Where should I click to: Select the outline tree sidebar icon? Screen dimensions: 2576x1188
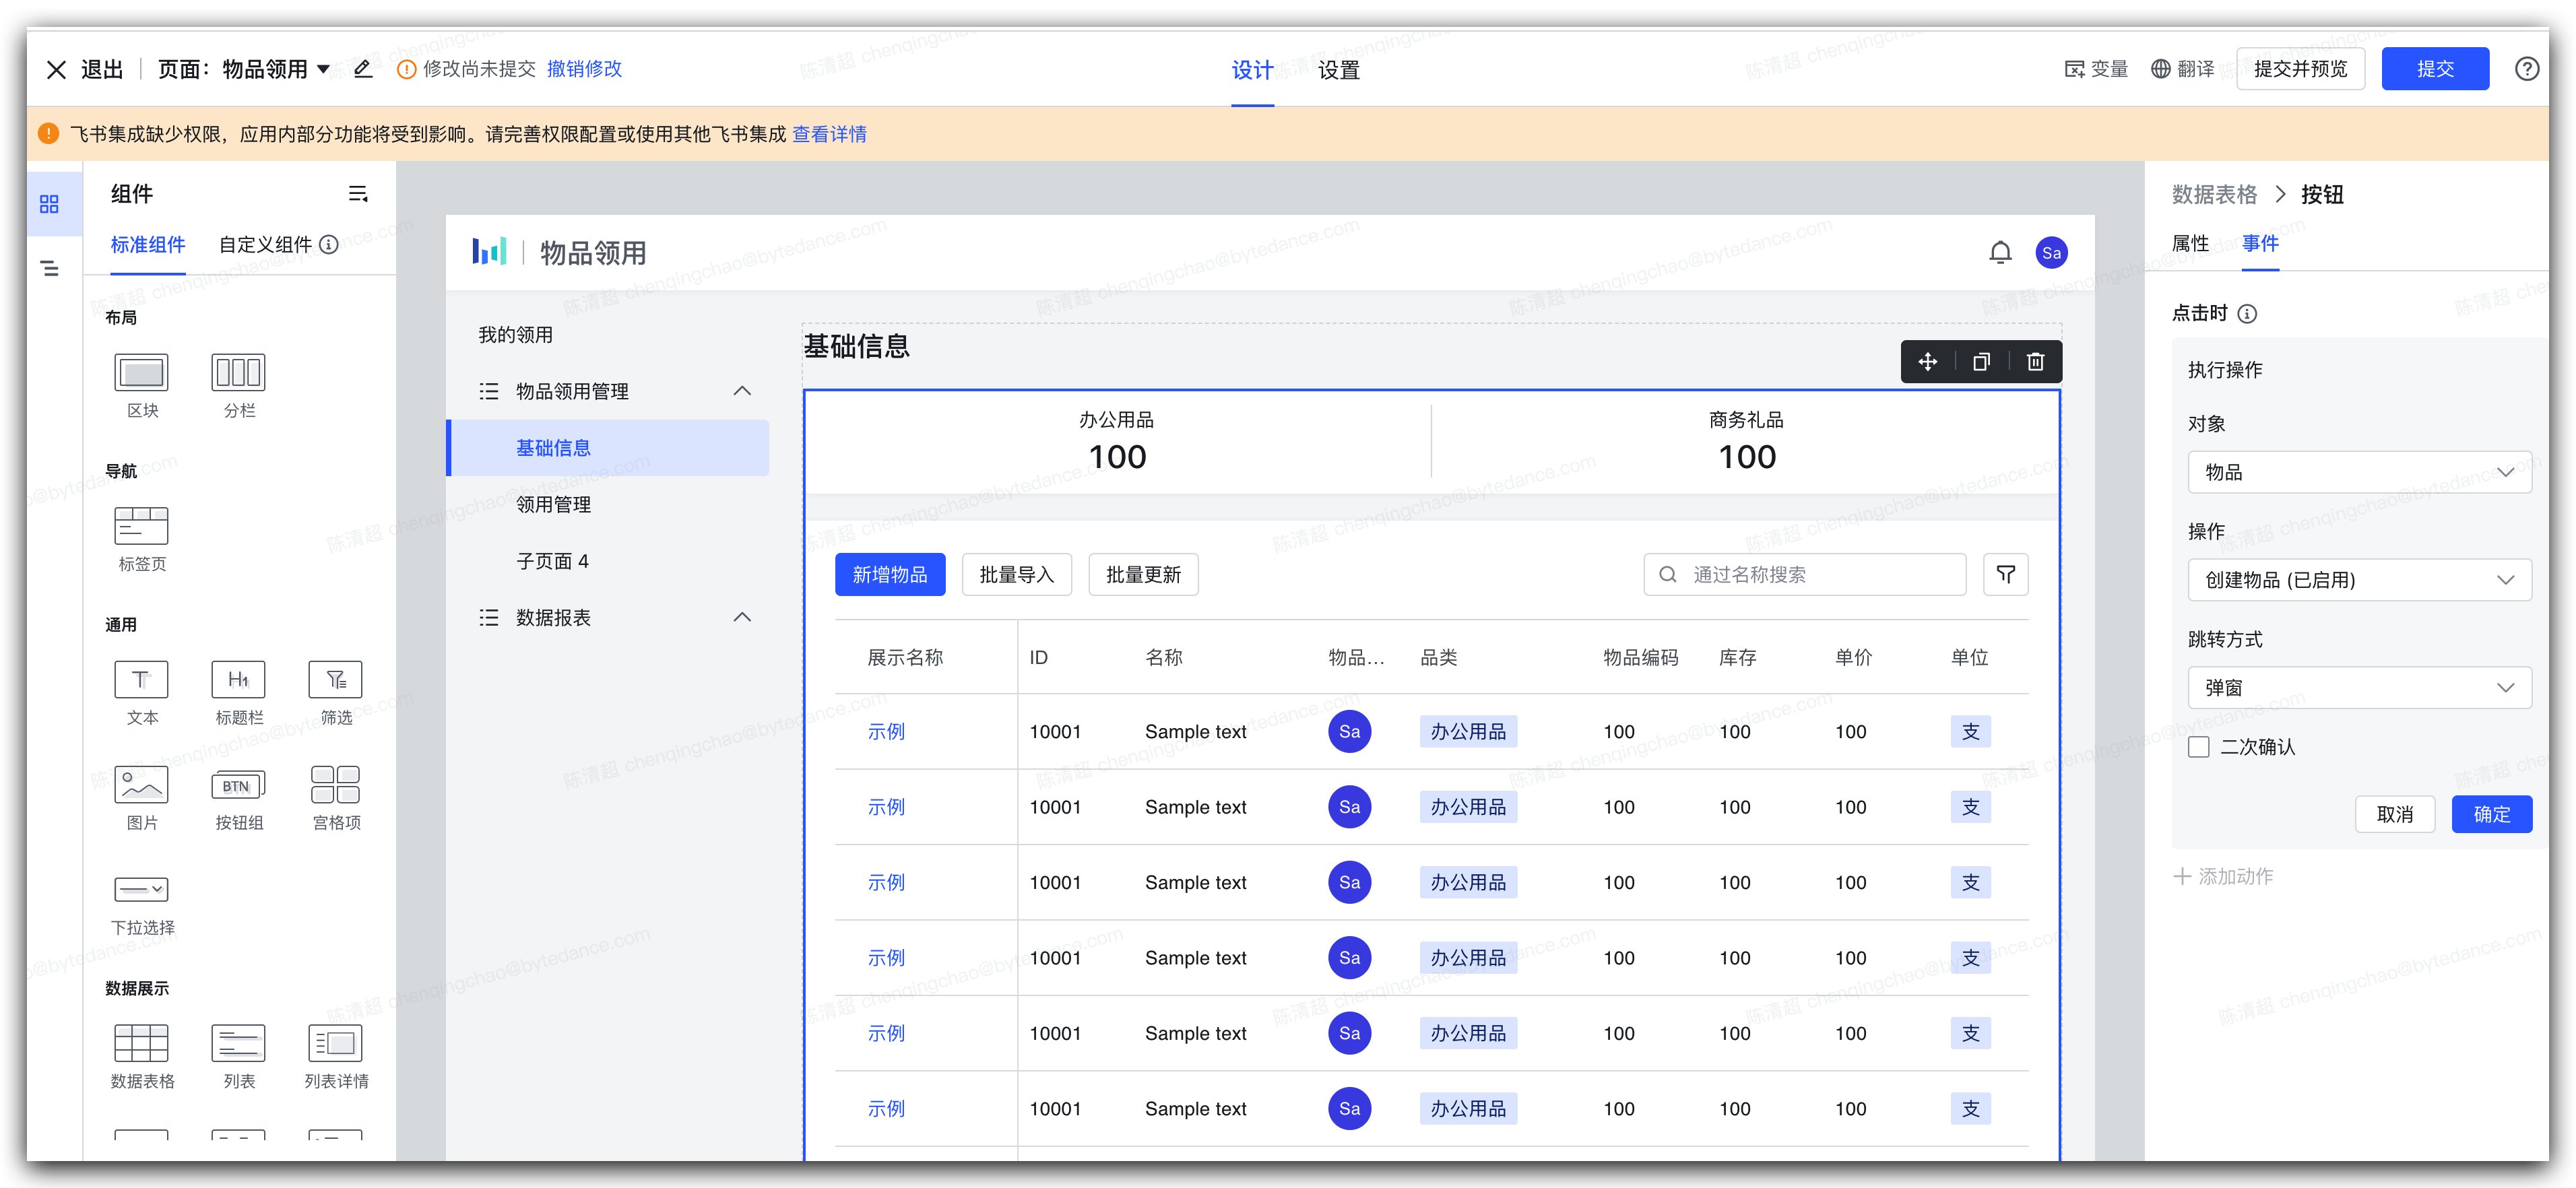point(49,268)
